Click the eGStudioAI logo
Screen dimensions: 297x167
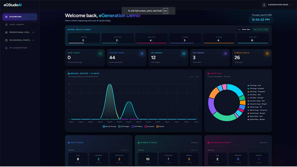point(12,5)
